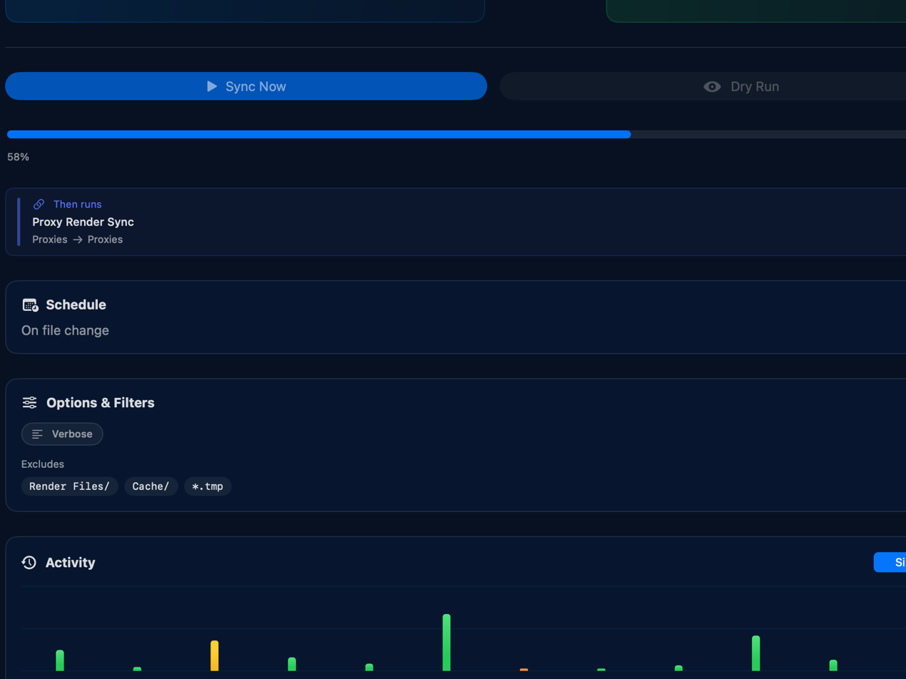The image size is (906, 679).
Task: Start the sync with Sync Now
Action: pyautogui.click(x=246, y=86)
